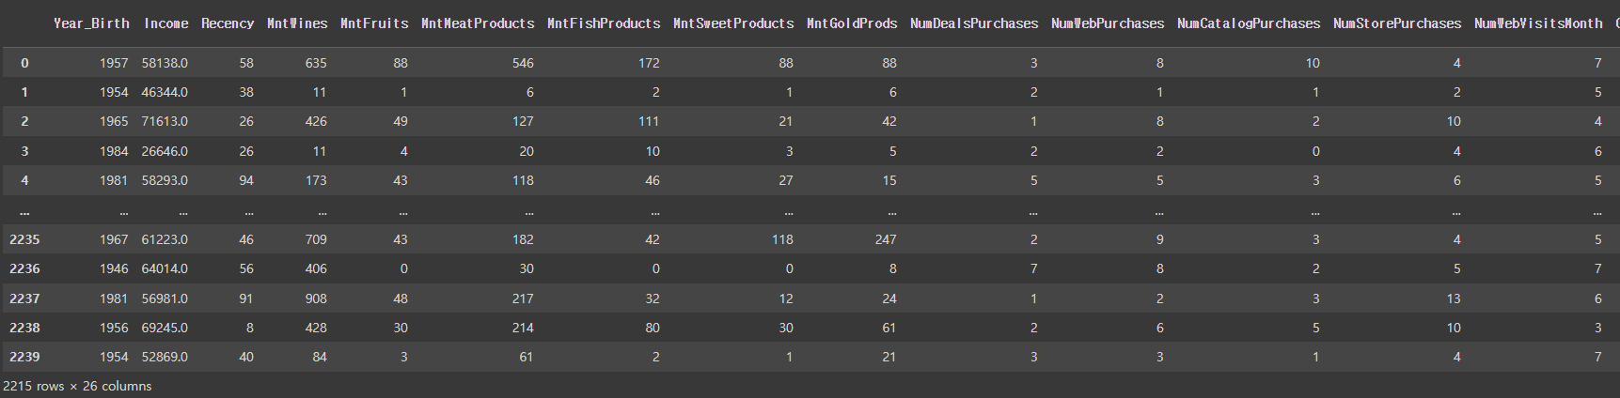Click Year_Birth 1957 in row 0
Viewport: 1620px width, 398px height.
[114, 63]
